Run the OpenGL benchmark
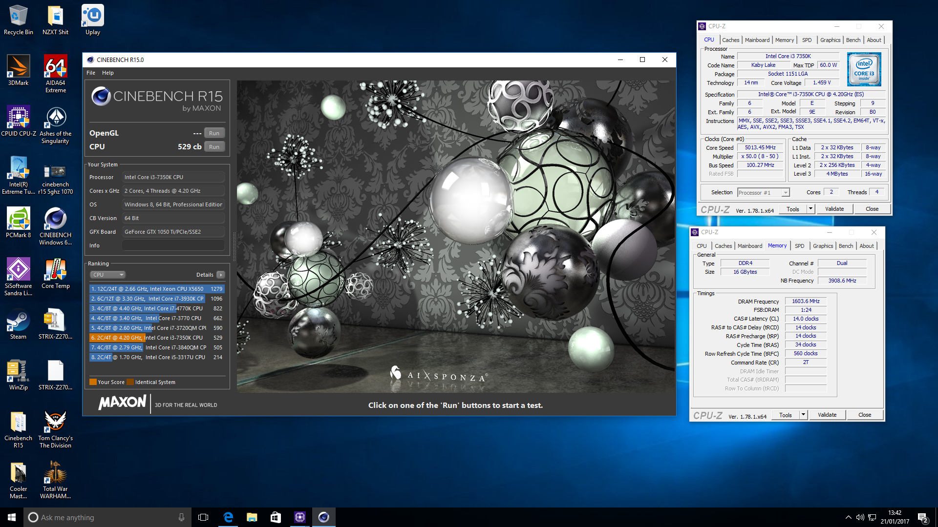 [214, 133]
